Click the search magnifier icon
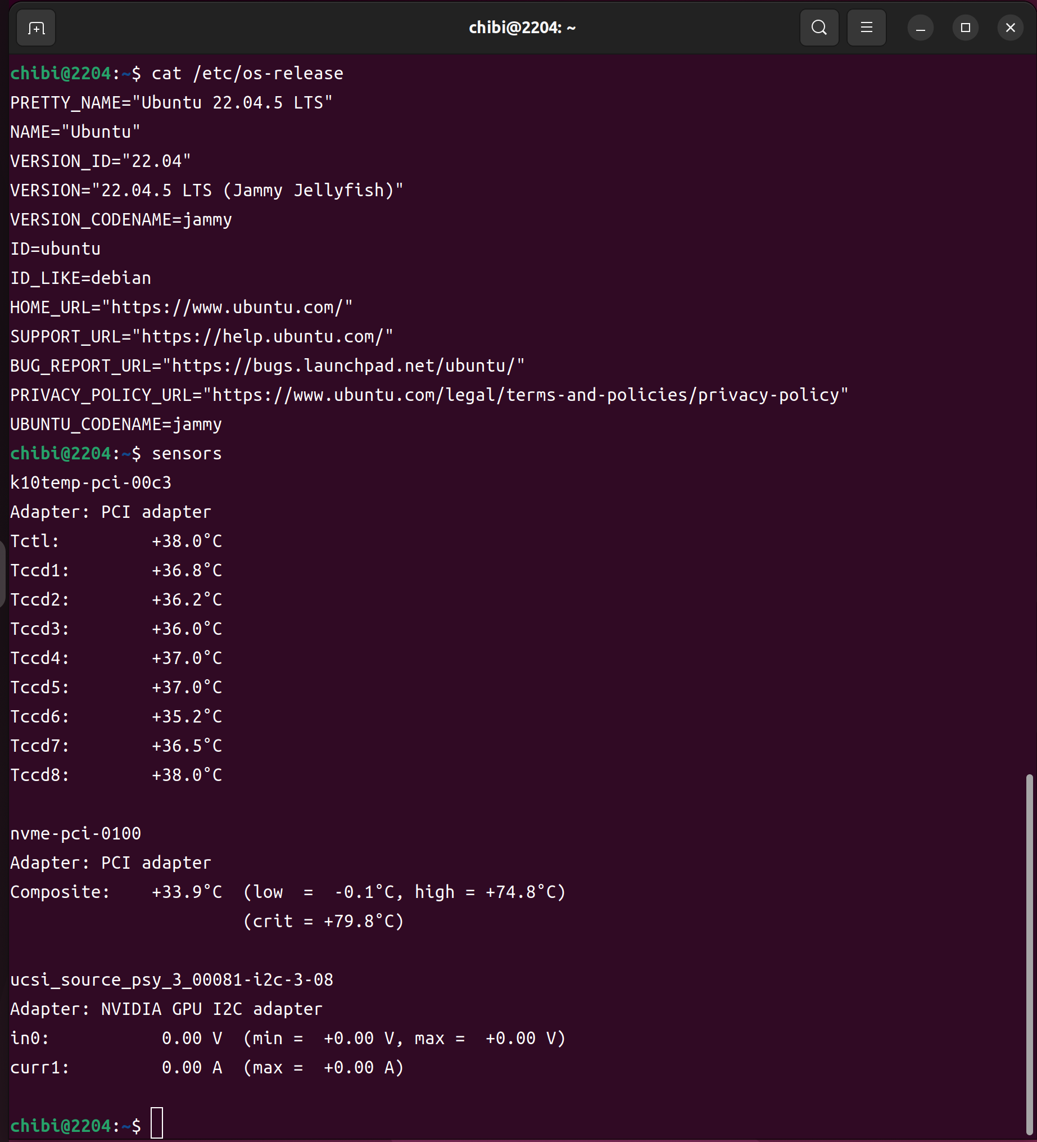The width and height of the screenshot is (1037, 1142). pyautogui.click(x=818, y=28)
